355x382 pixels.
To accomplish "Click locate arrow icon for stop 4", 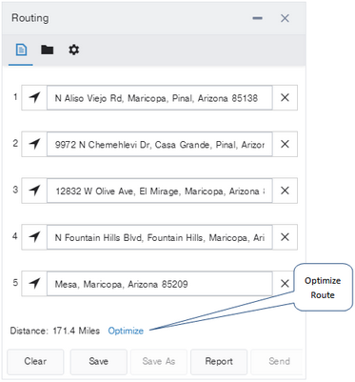I will pyautogui.click(x=34, y=237).
